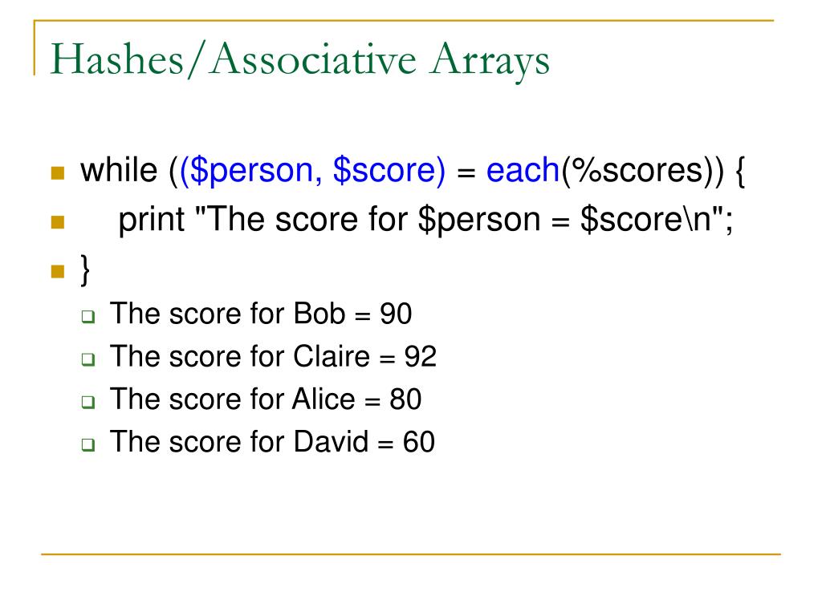Click the blue each keyword
822x616 pixels.
(523, 170)
